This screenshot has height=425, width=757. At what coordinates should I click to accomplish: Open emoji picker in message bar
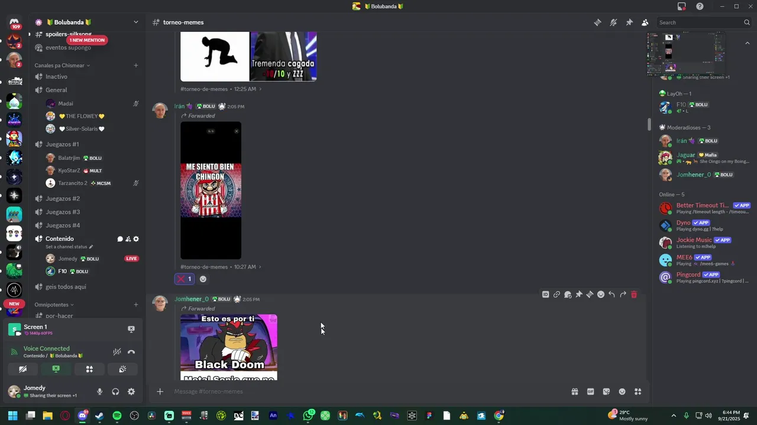coord(622,391)
